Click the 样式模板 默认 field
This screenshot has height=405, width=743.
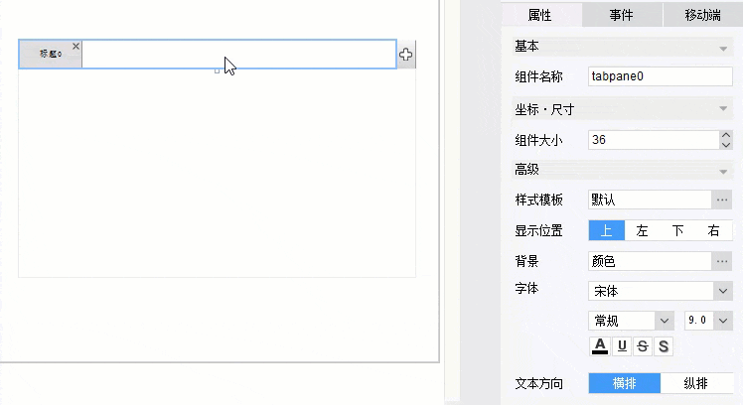coord(650,200)
